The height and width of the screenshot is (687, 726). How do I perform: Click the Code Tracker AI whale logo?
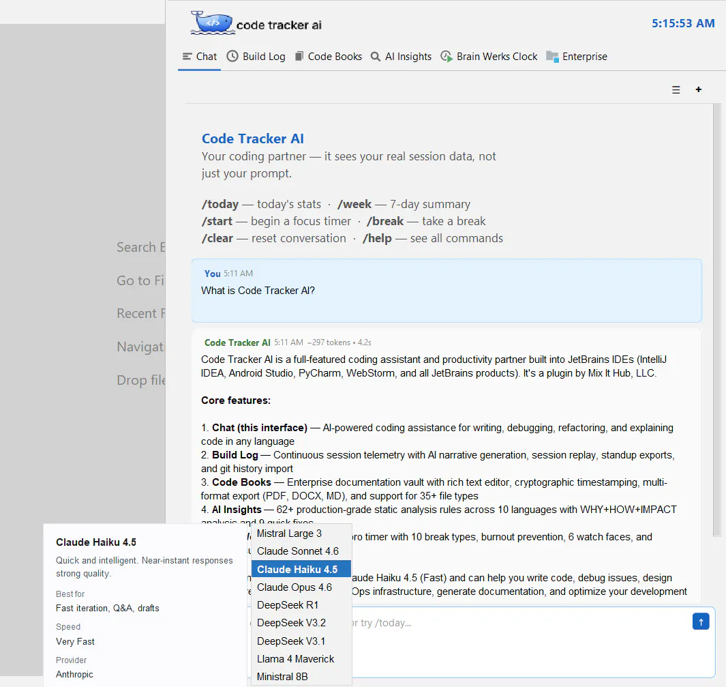[212, 23]
